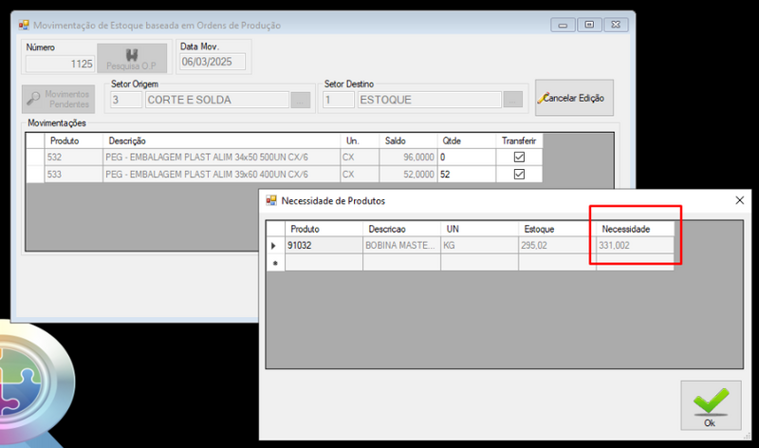Viewport: 759px width, 448px height.
Task: Click Necessidade de Produtos dialog title icon
Action: click(x=271, y=200)
